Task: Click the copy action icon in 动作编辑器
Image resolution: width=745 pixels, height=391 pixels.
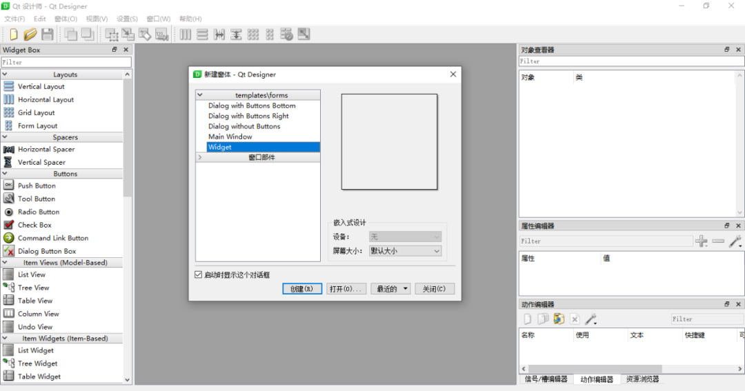Action: (x=543, y=319)
